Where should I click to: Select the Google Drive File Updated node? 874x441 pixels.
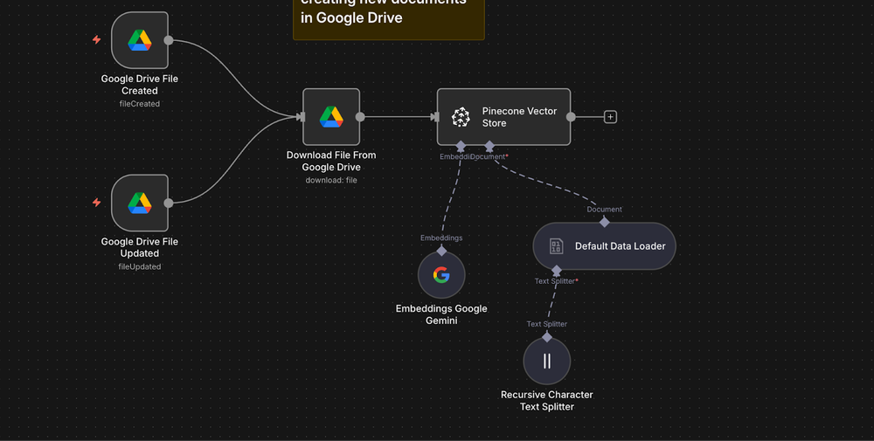pos(140,203)
